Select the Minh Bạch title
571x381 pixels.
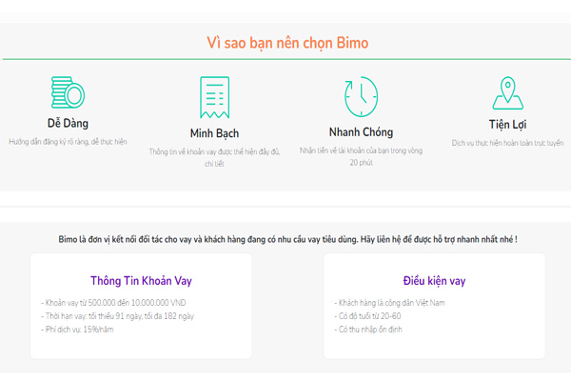(x=214, y=133)
